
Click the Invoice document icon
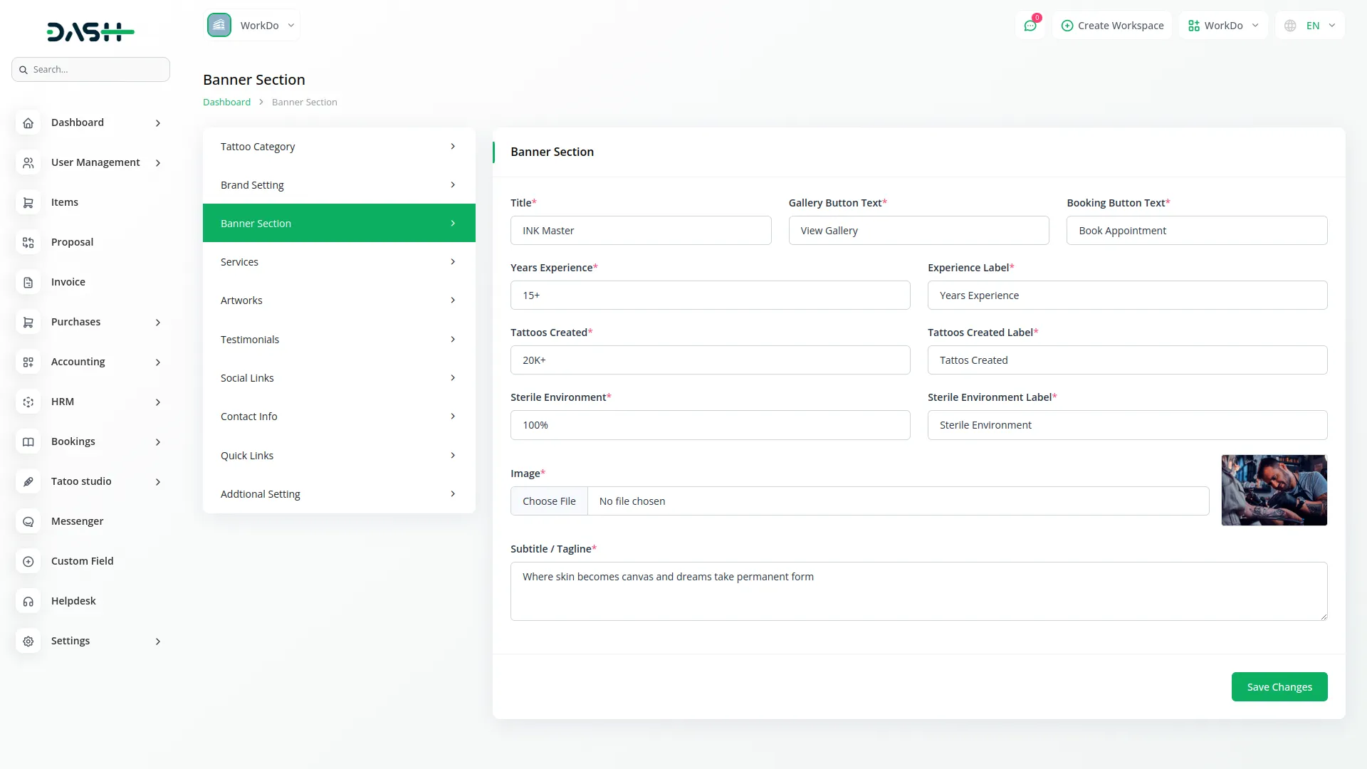point(28,283)
